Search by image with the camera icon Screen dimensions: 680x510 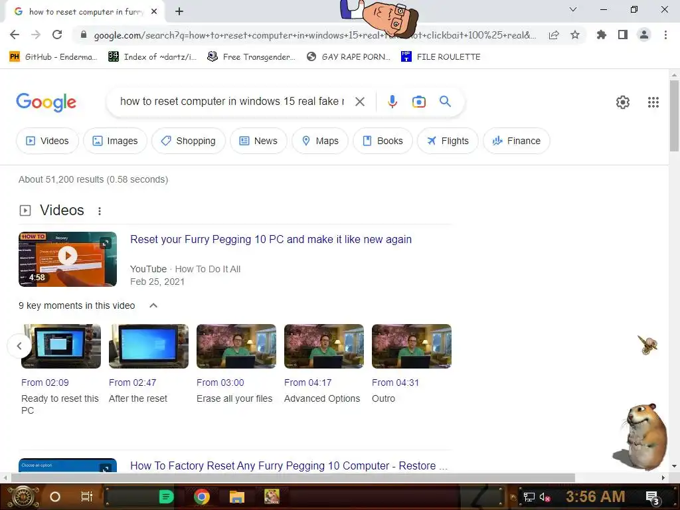click(x=418, y=102)
